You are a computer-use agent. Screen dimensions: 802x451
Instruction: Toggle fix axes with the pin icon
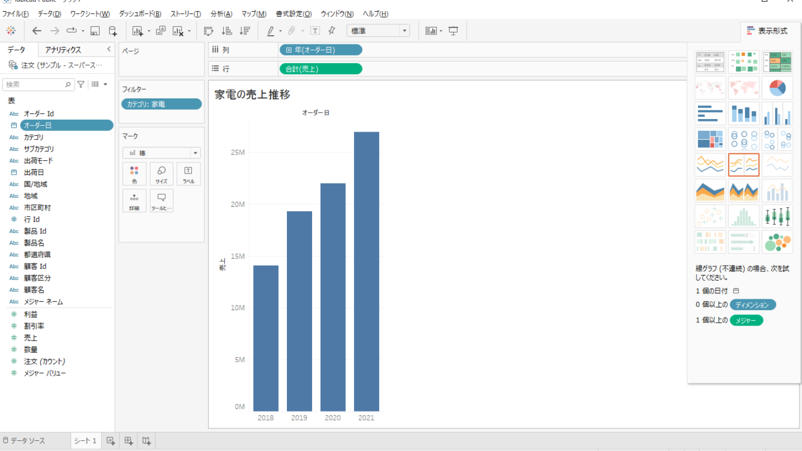point(332,31)
